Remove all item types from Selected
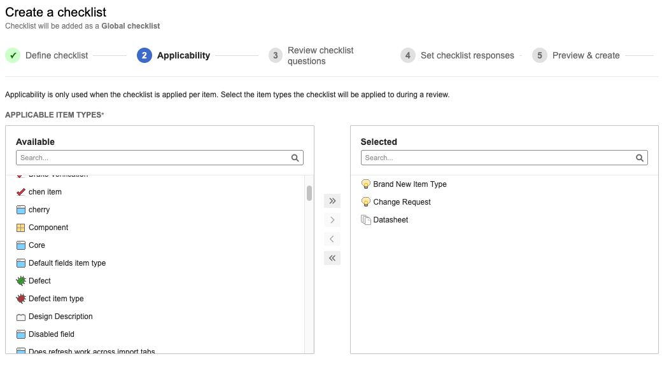 pyautogui.click(x=332, y=258)
